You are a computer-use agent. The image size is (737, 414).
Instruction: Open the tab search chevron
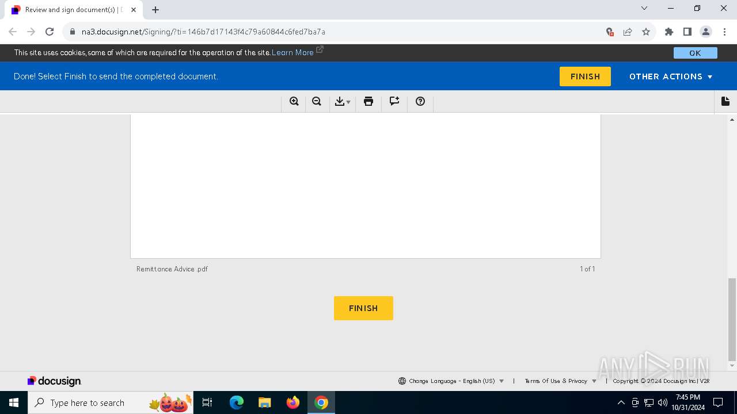point(644,8)
